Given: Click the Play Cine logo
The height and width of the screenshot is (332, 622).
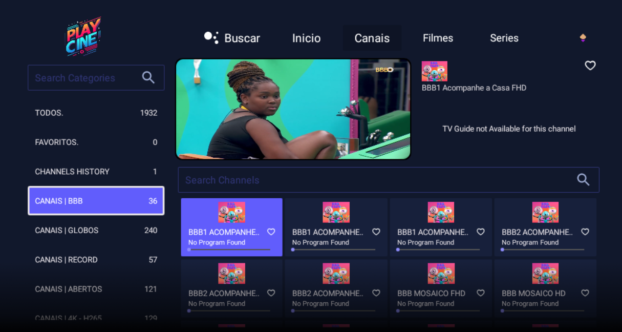Looking at the screenshot, I should [x=83, y=36].
